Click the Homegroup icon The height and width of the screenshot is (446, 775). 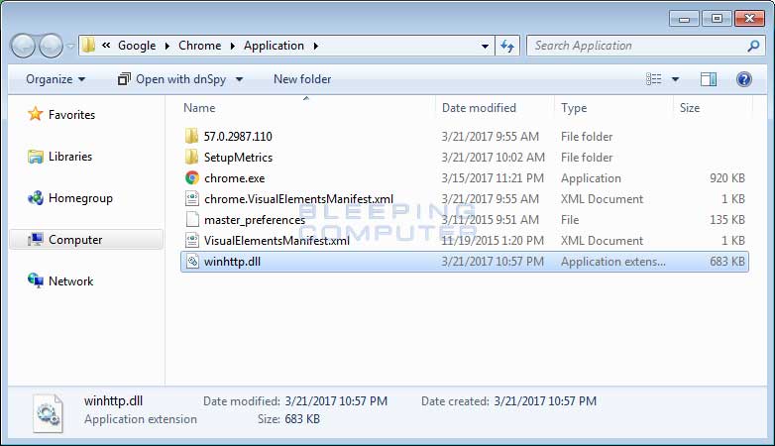(35, 198)
